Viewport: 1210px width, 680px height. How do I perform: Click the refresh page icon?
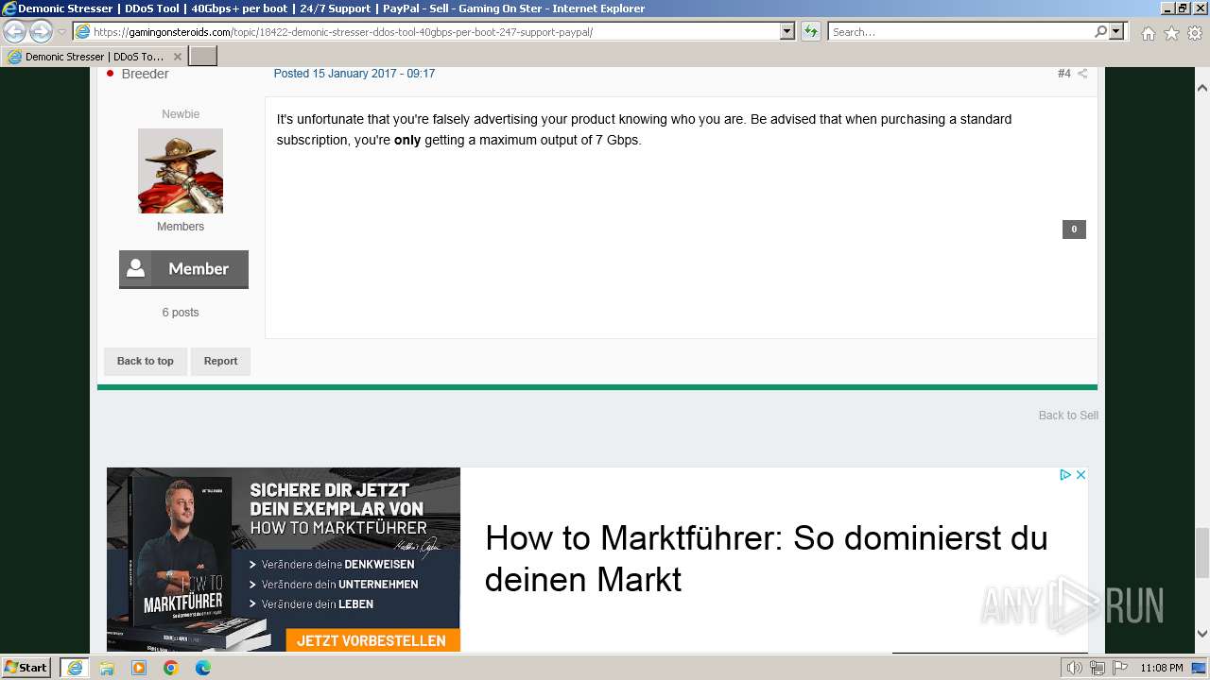[x=811, y=32]
